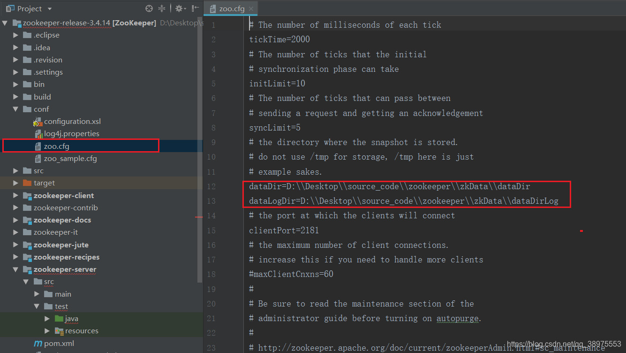The width and height of the screenshot is (626, 353).
Task: Click the zookeeper-server module folder icon
Action: (27, 269)
